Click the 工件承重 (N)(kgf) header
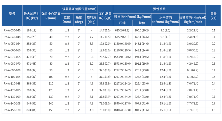The width and height of the screenshot is (222, 121). click(x=105, y=16)
